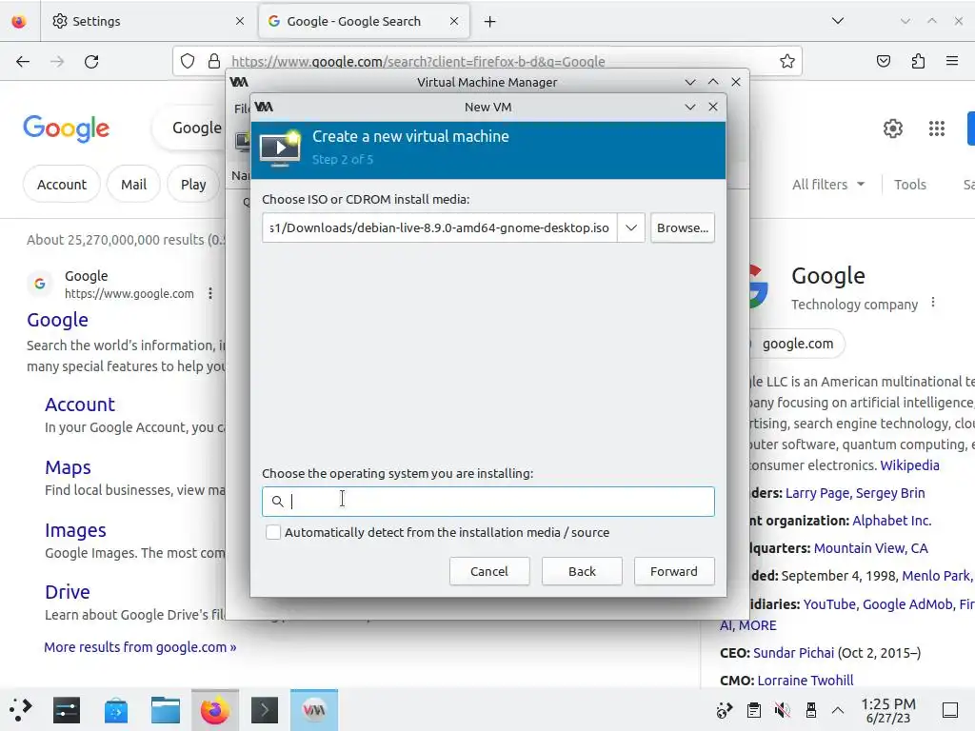Image resolution: width=975 pixels, height=731 pixels.
Task: Open the Sundar Pichai link
Action: tap(793, 653)
